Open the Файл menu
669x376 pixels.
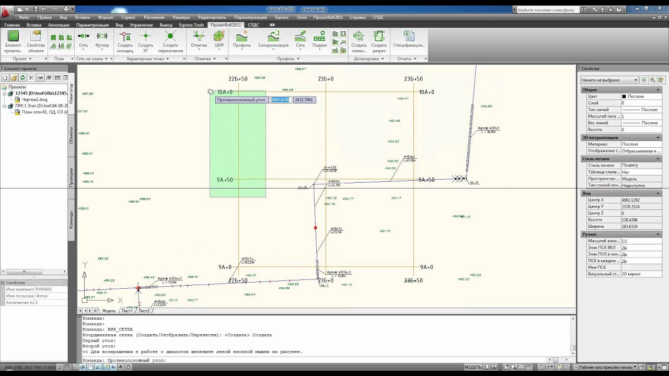coord(24,17)
